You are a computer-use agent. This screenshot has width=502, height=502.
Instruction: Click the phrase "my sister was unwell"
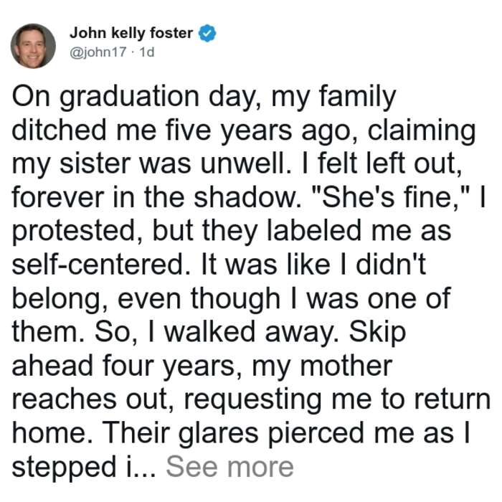(152, 164)
